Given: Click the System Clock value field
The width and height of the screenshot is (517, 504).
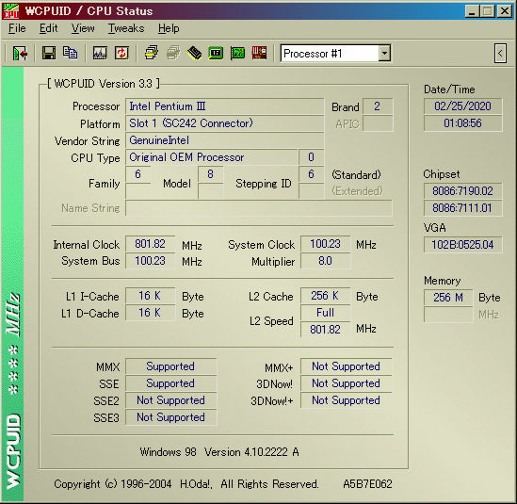Looking at the screenshot, I should 326,244.
